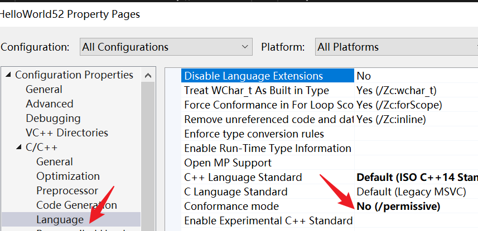478x231 pixels.
Task: Select General under Configuration Properties
Action: [44, 90]
